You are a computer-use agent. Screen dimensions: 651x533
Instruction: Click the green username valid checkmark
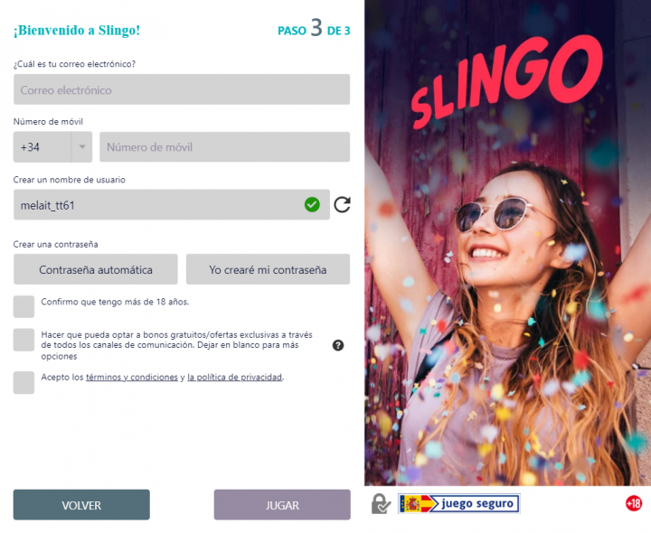[x=312, y=204]
